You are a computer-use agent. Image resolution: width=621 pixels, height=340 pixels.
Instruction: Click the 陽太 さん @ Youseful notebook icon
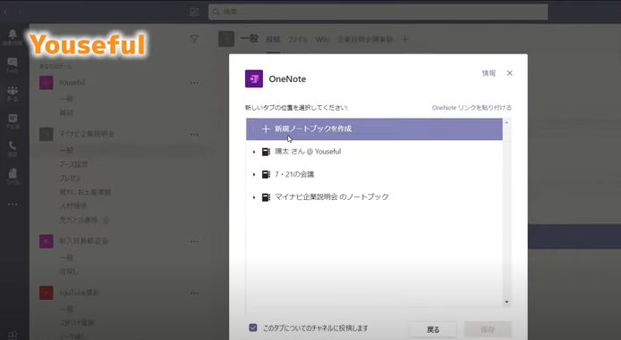click(266, 152)
